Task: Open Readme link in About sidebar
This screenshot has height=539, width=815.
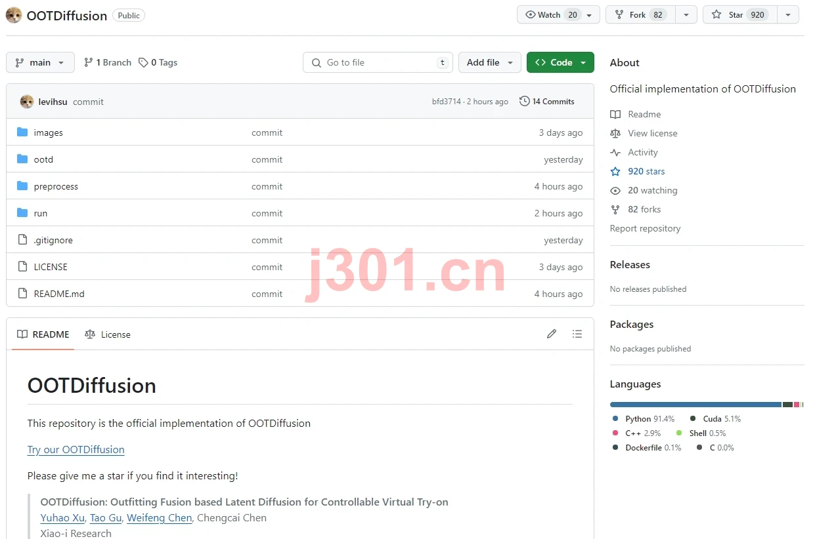Action: 644,114
